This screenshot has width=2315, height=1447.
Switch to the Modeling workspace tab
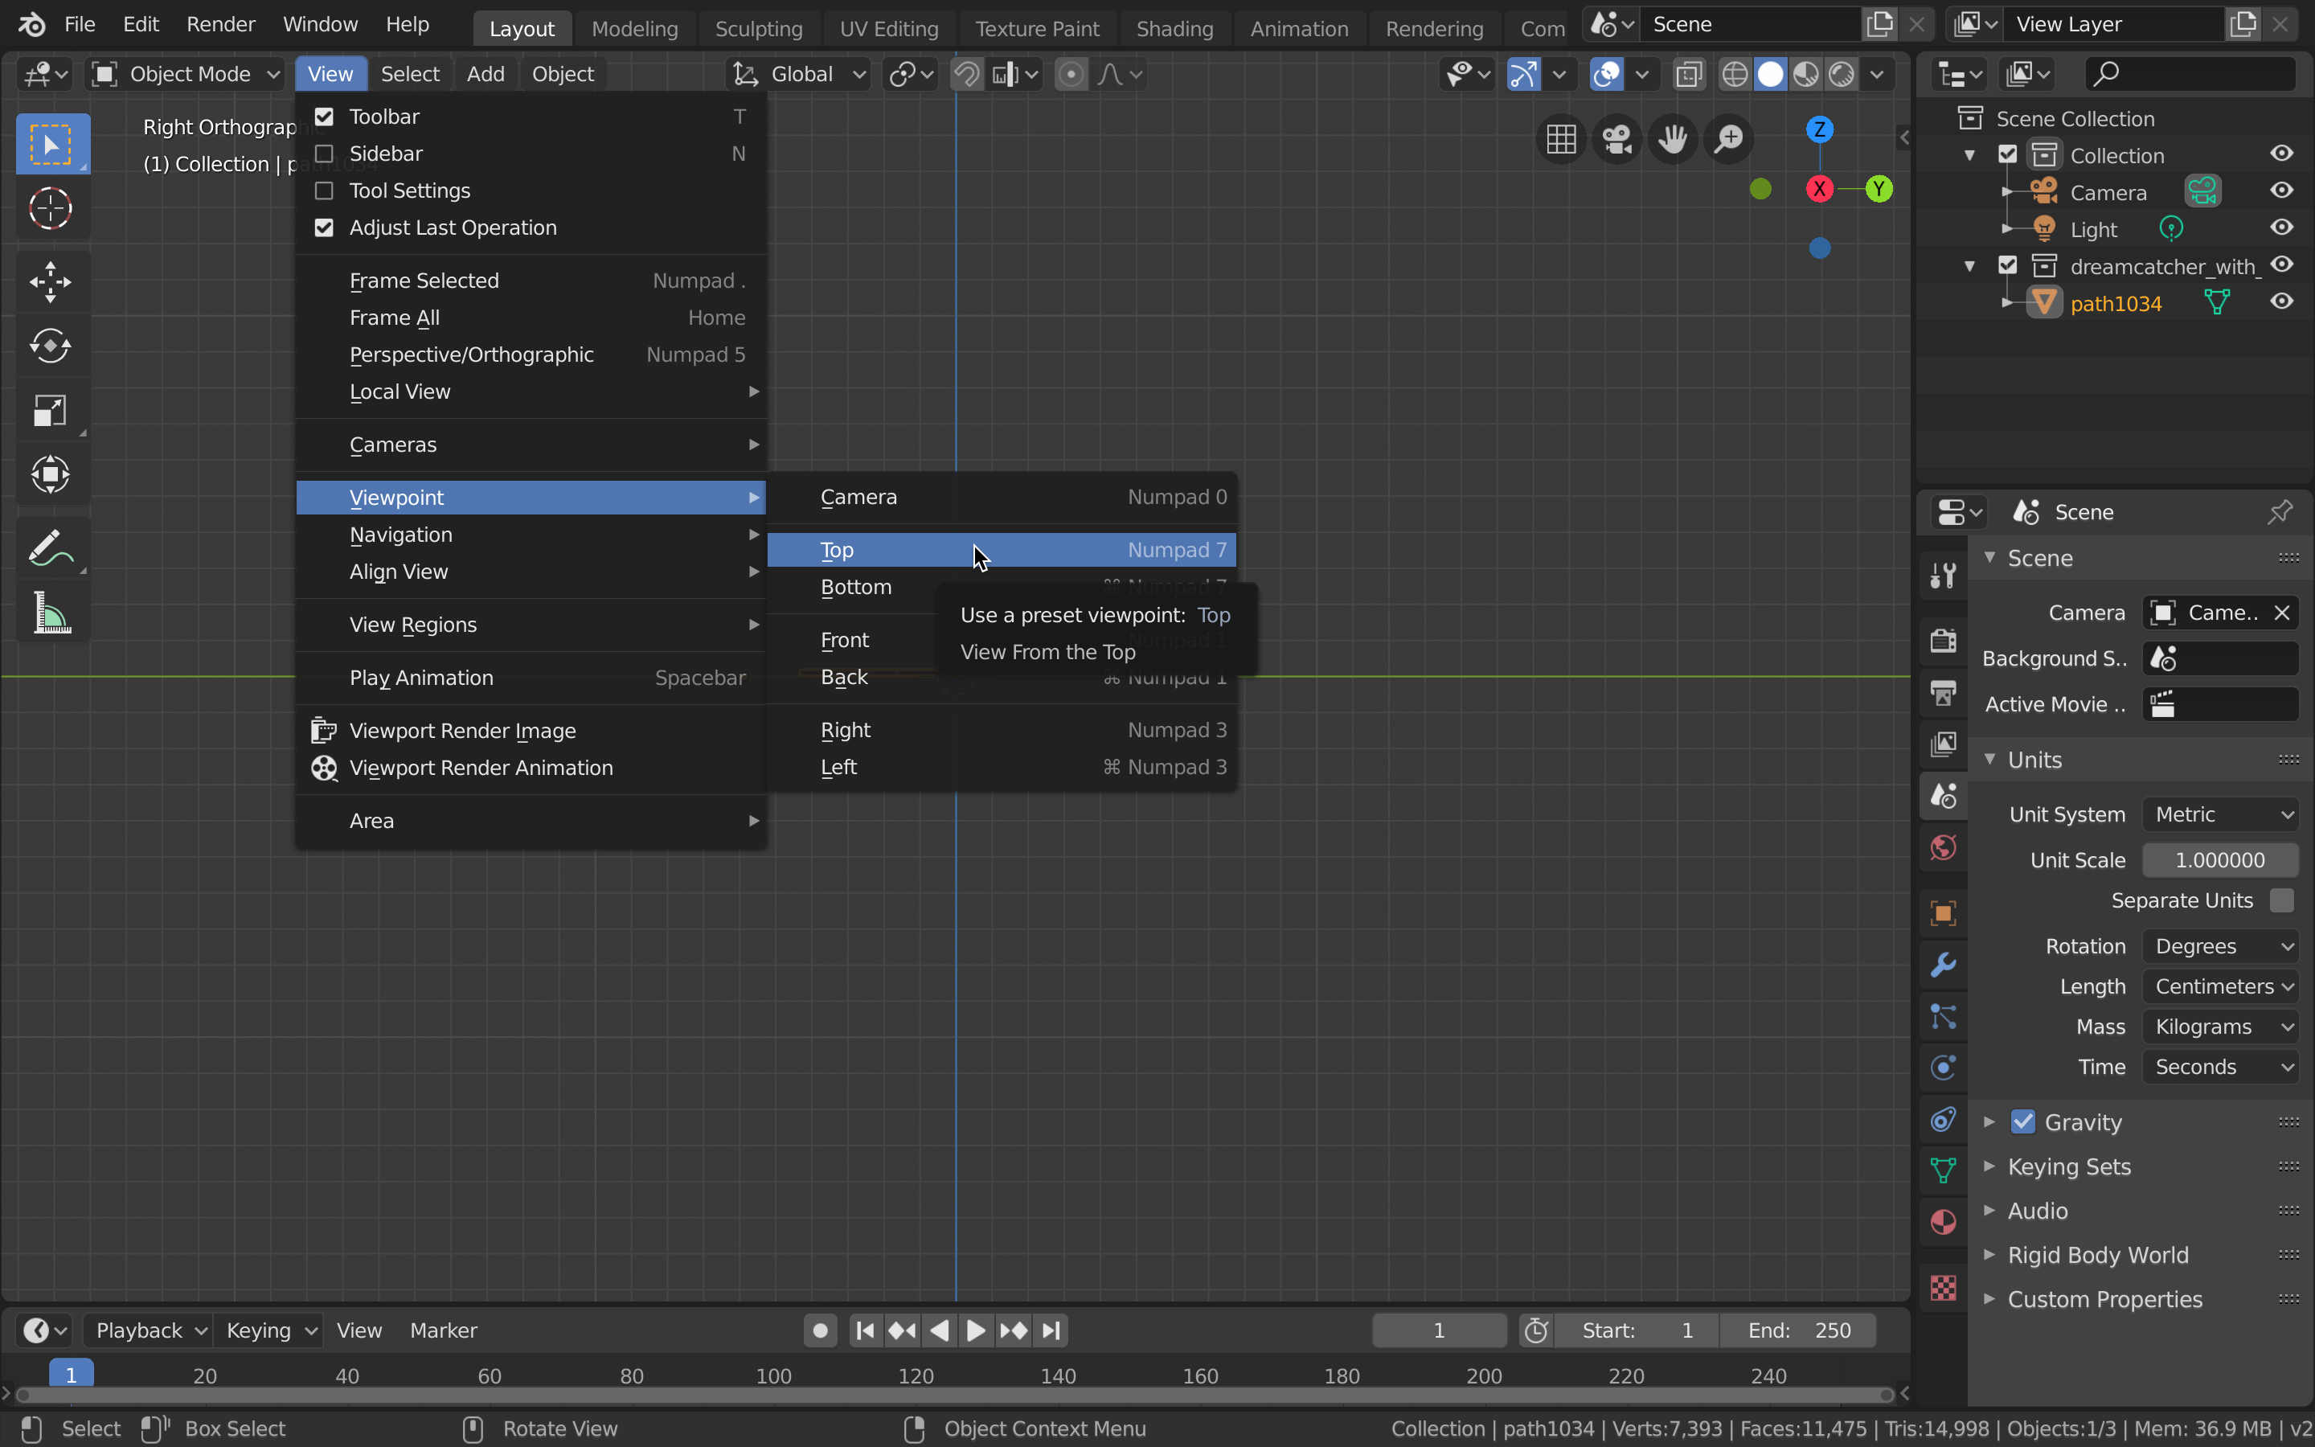(x=634, y=29)
